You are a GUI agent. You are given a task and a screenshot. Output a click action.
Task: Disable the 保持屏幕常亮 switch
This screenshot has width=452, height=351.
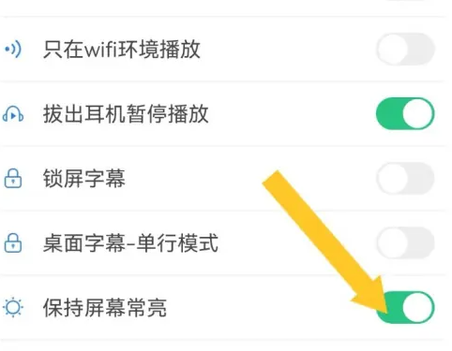point(405,307)
